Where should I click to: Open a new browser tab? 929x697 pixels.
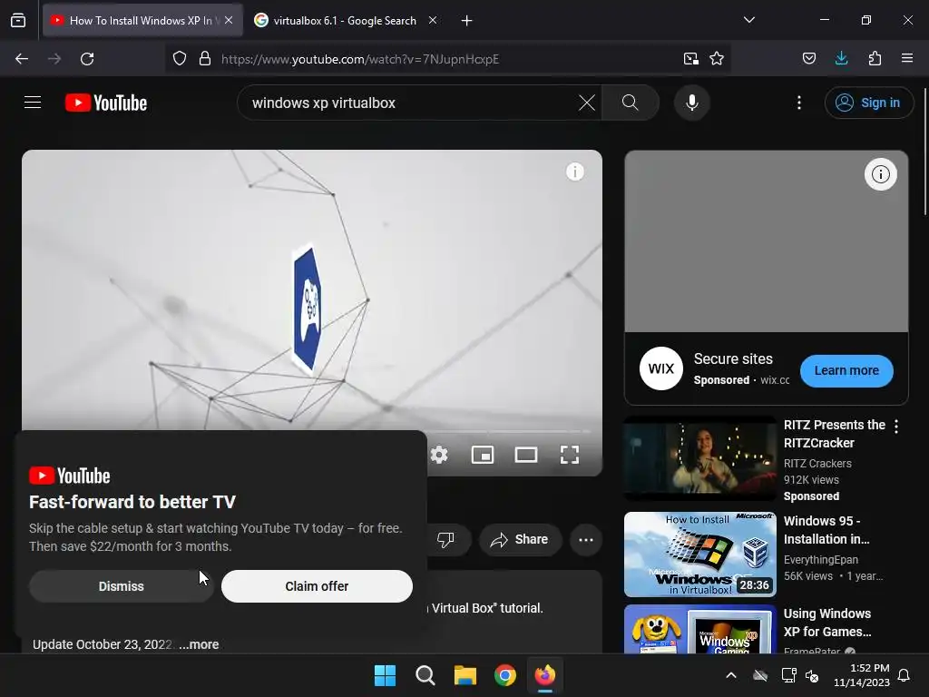click(x=467, y=21)
